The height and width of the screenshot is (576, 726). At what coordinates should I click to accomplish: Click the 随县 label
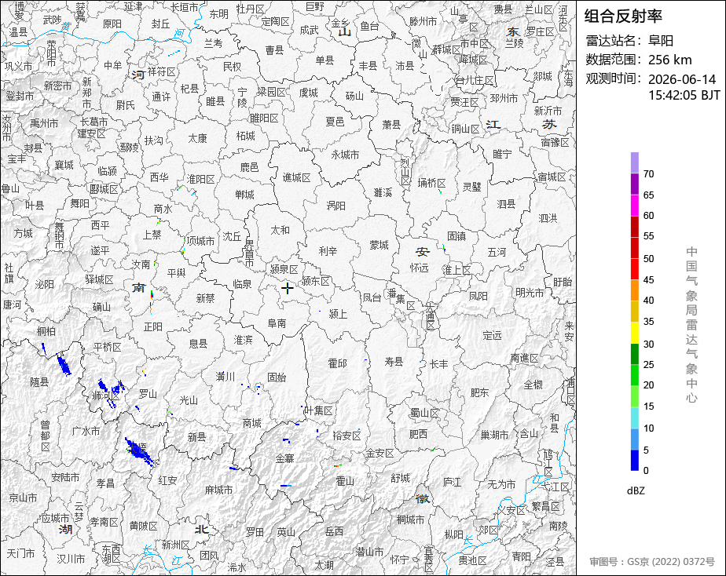pos(39,382)
